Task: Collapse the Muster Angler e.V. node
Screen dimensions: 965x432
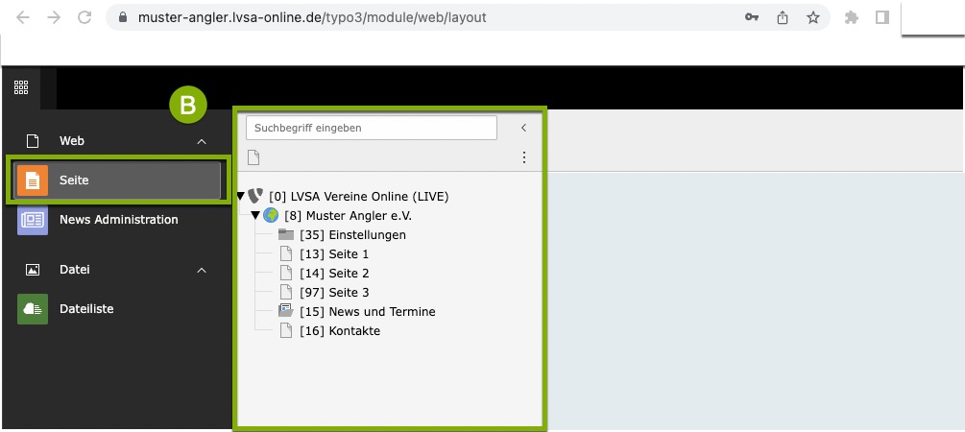Action: pos(255,215)
